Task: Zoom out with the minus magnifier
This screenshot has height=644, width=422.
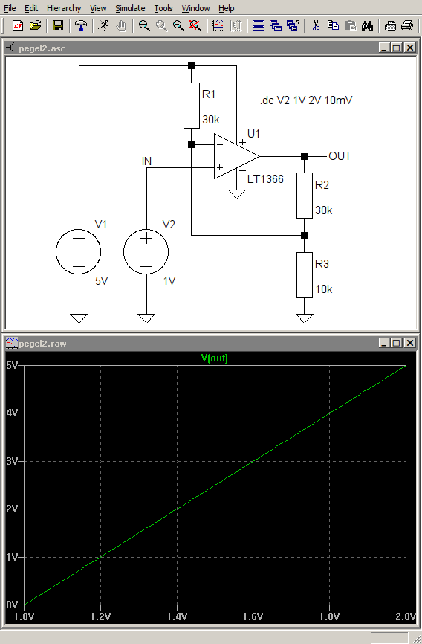Action: 178,26
